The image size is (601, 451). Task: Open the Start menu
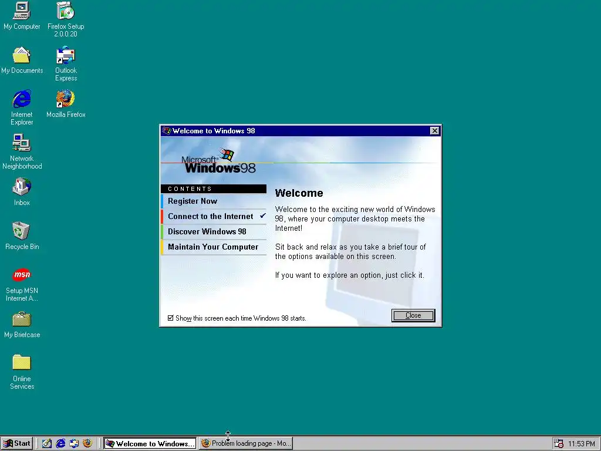17,443
